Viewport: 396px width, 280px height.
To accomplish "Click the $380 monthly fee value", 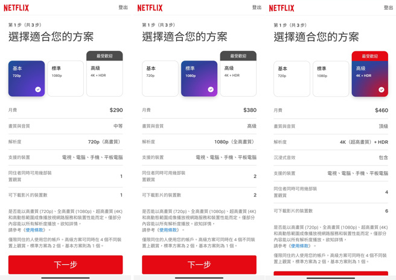I will (250, 110).
